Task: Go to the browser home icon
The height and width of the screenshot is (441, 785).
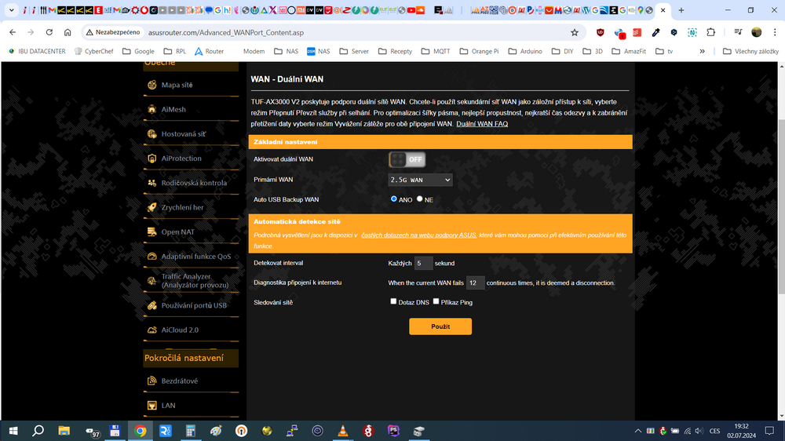Action: point(68,32)
